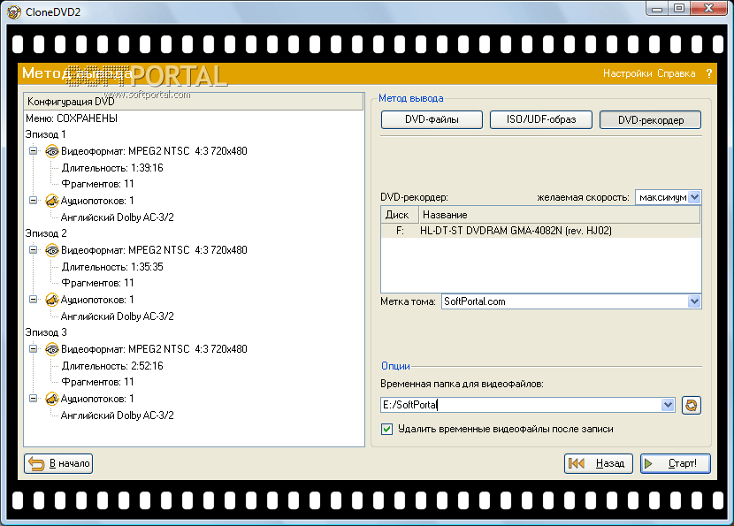Click the CloneDVD2 sheep icon in title bar
Image resolution: width=734 pixels, height=526 pixels.
point(13,11)
